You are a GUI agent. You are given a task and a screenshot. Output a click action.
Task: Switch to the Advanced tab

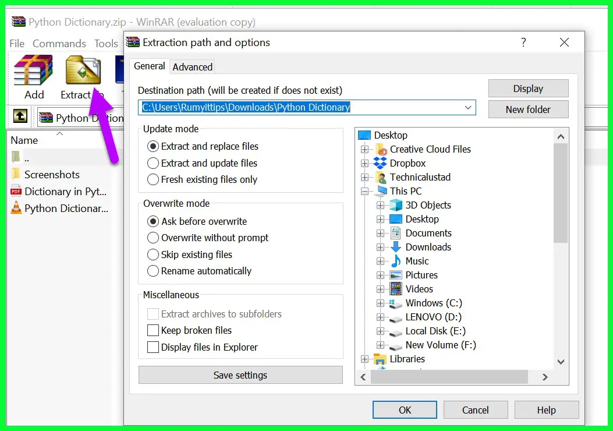(x=193, y=67)
